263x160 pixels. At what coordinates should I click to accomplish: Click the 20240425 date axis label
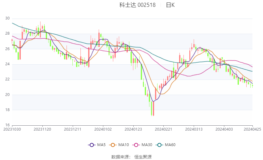click(x=252, y=129)
